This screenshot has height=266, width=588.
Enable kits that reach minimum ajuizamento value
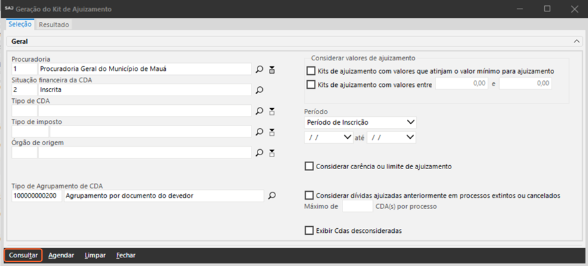click(x=310, y=71)
